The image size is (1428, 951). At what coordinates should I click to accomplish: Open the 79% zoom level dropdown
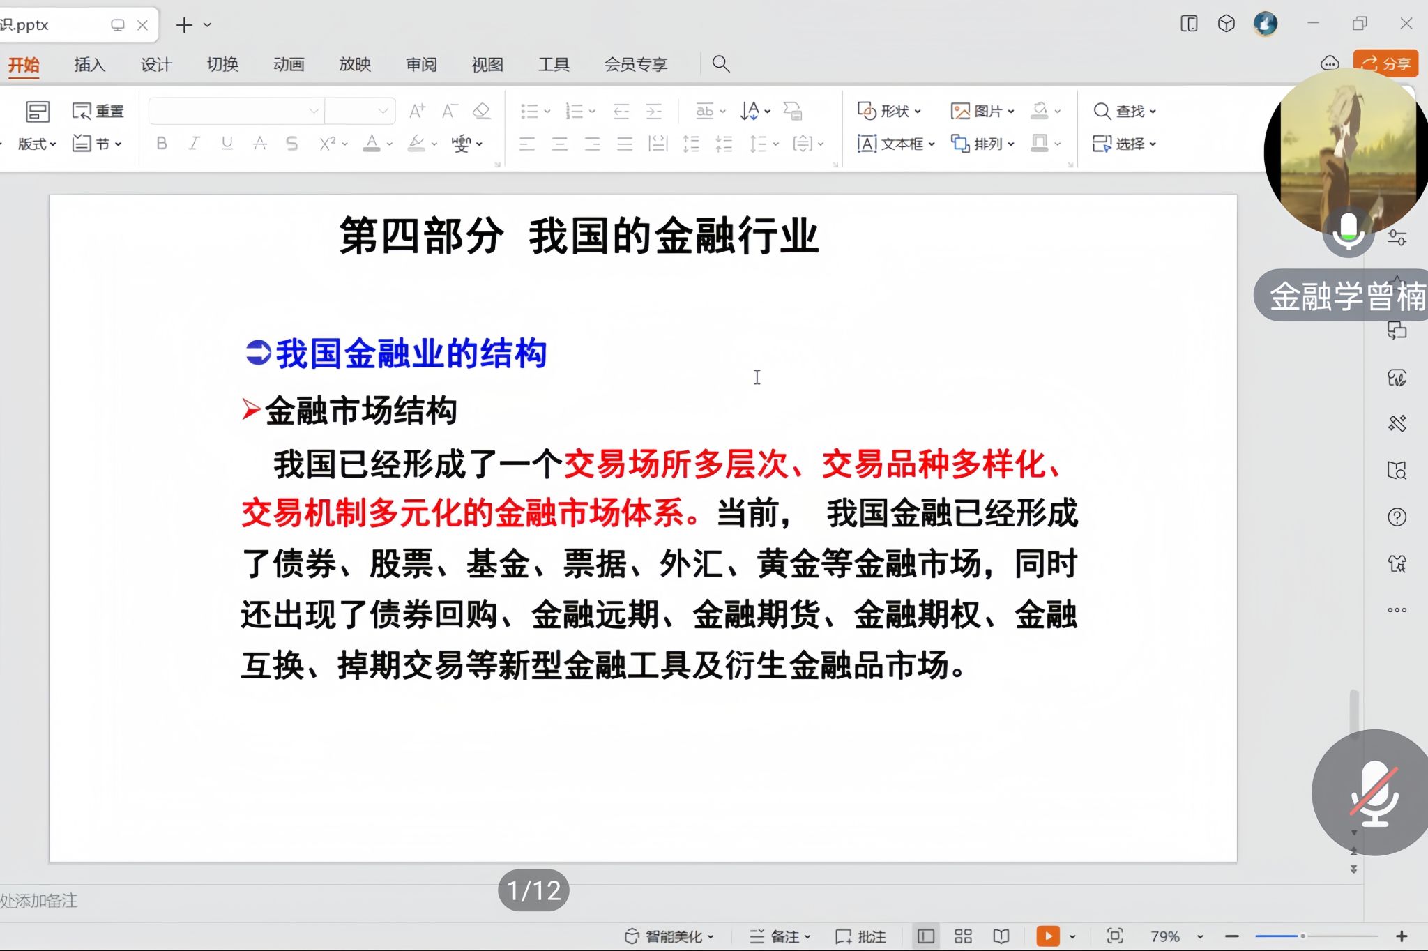[x=1200, y=936]
